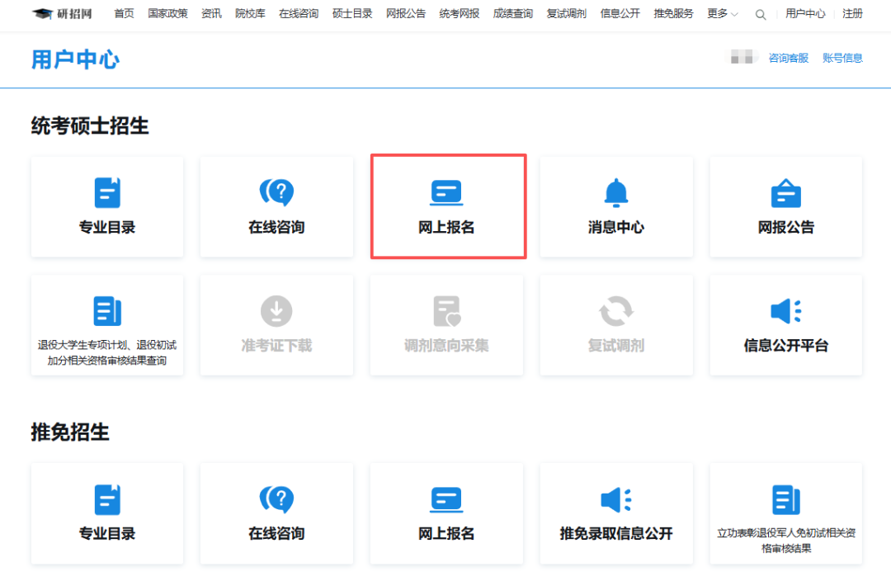Open 在线咨询 icon under 推免招生
Viewport: 891px width, 586px height.
click(276, 499)
